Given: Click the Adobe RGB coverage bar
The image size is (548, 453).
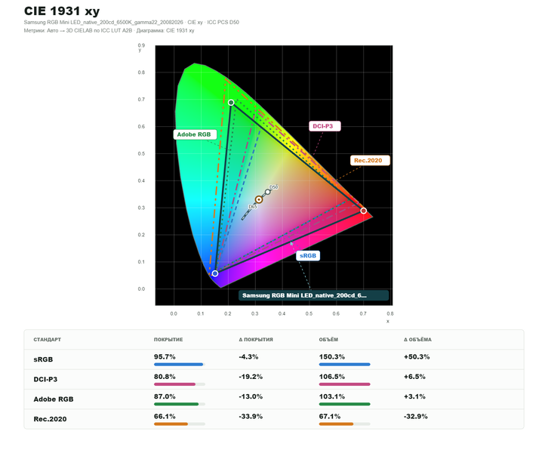Looking at the screenshot, I should [180, 404].
